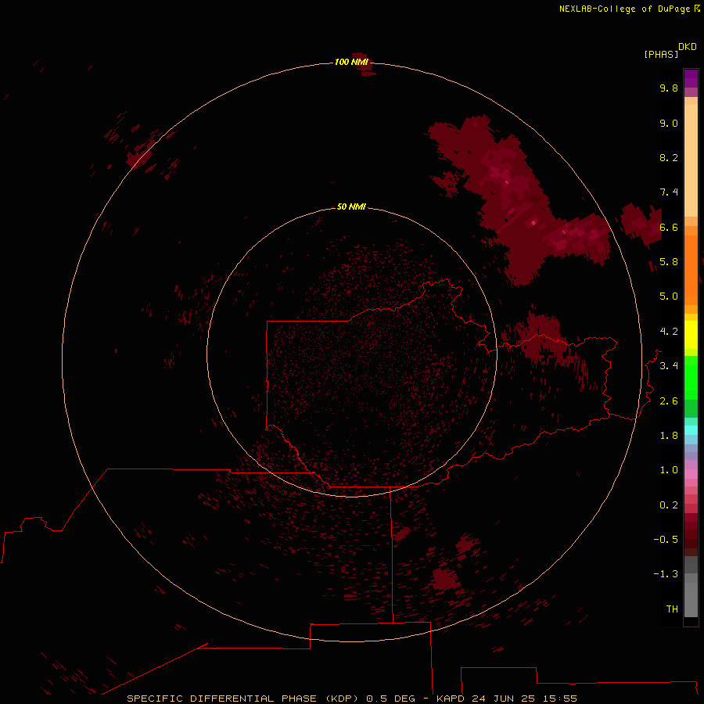Click the 9.8 value on the color scale

pos(669,88)
